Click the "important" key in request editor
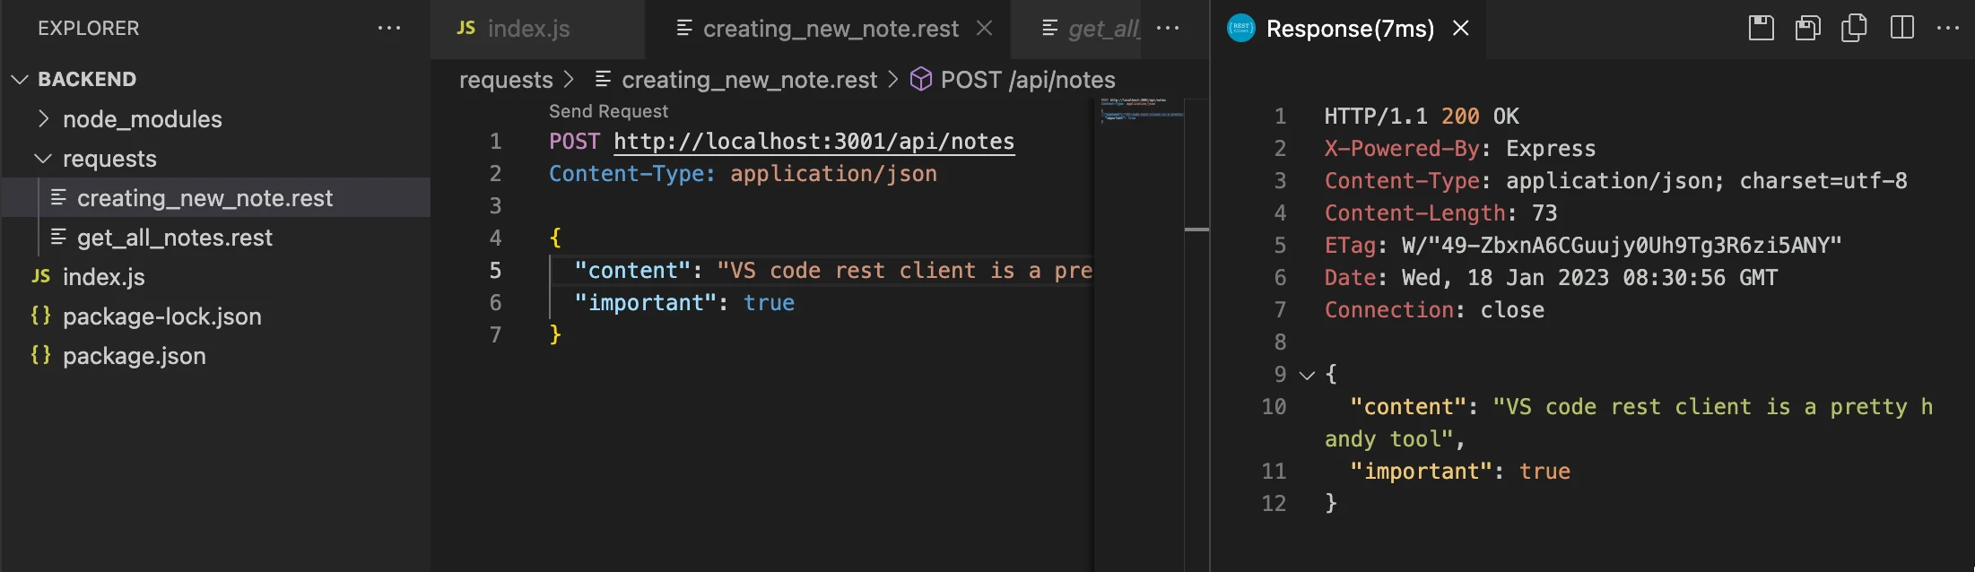The height and width of the screenshot is (572, 1975). point(645,303)
